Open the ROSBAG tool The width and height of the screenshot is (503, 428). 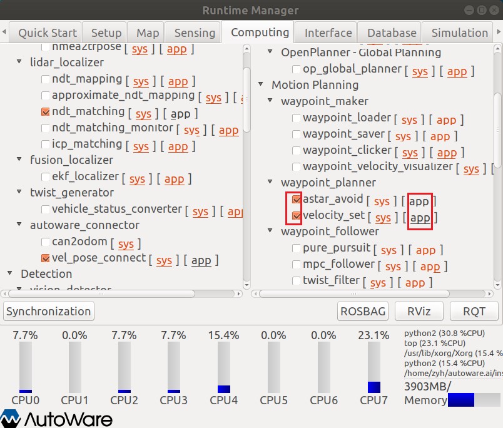pos(363,311)
